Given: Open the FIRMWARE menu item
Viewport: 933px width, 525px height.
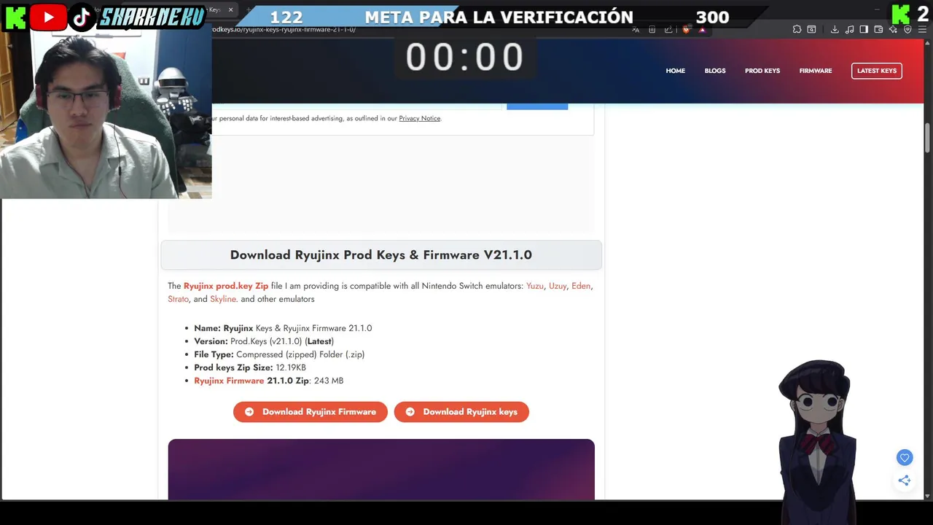Looking at the screenshot, I should point(816,71).
